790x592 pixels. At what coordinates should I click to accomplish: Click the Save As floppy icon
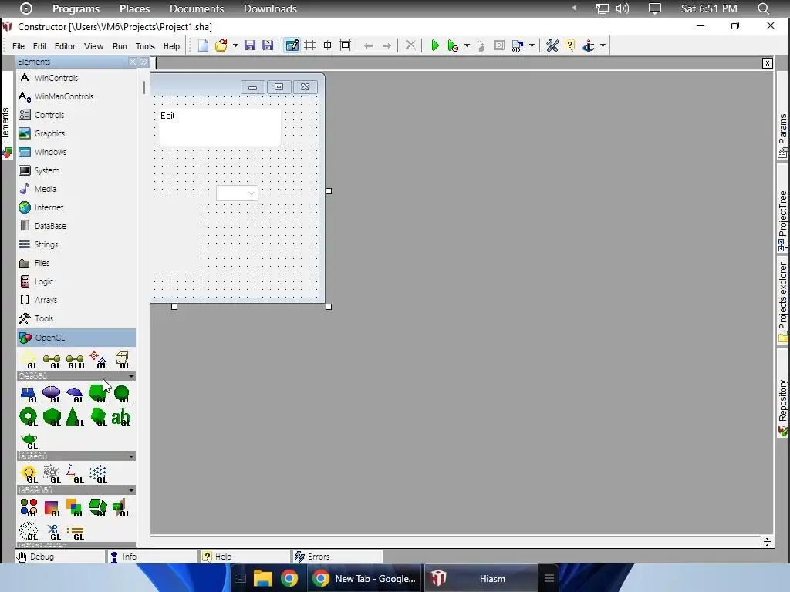(268, 45)
